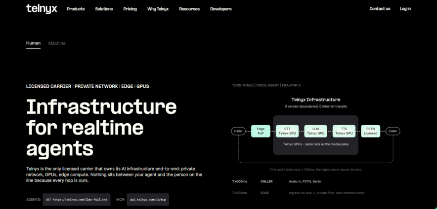The image size is (437, 209).
Task: Click the Telnyx logo
Action: 42,8
